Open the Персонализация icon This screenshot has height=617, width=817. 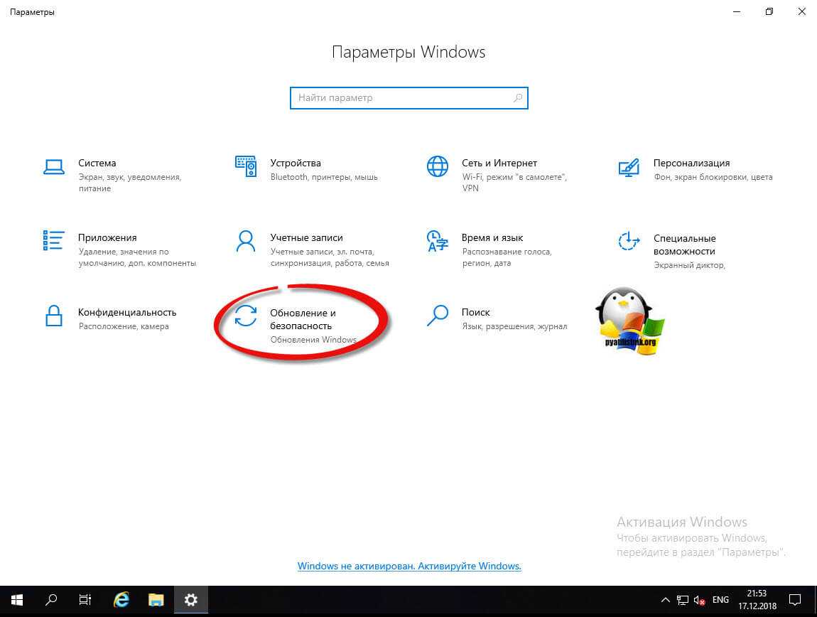[629, 166]
